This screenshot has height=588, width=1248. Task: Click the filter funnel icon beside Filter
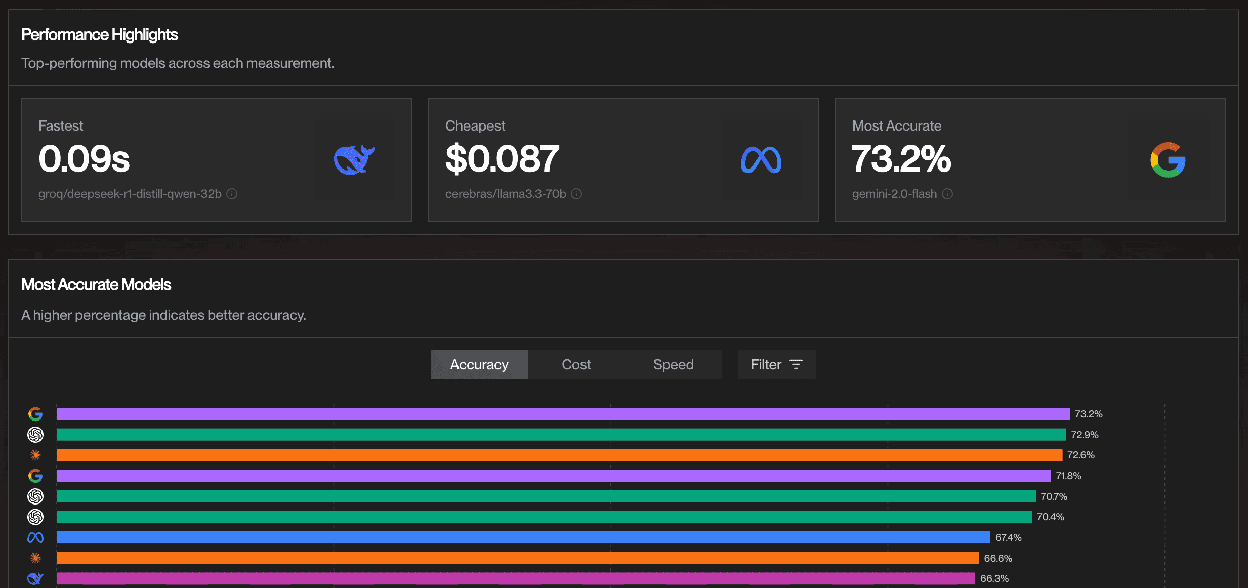796,364
